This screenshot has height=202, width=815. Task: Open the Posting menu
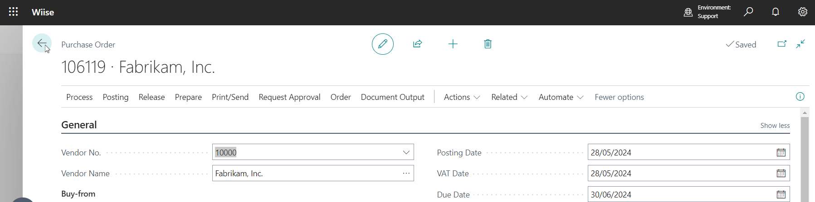pos(116,97)
